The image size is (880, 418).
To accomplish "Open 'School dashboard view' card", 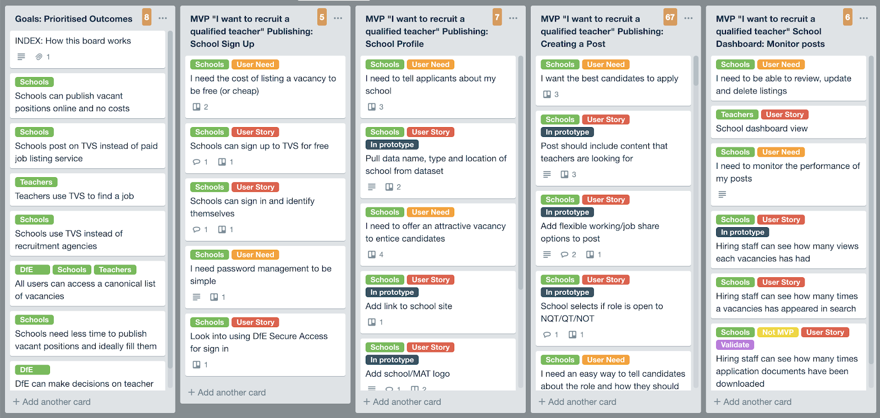I will point(762,128).
